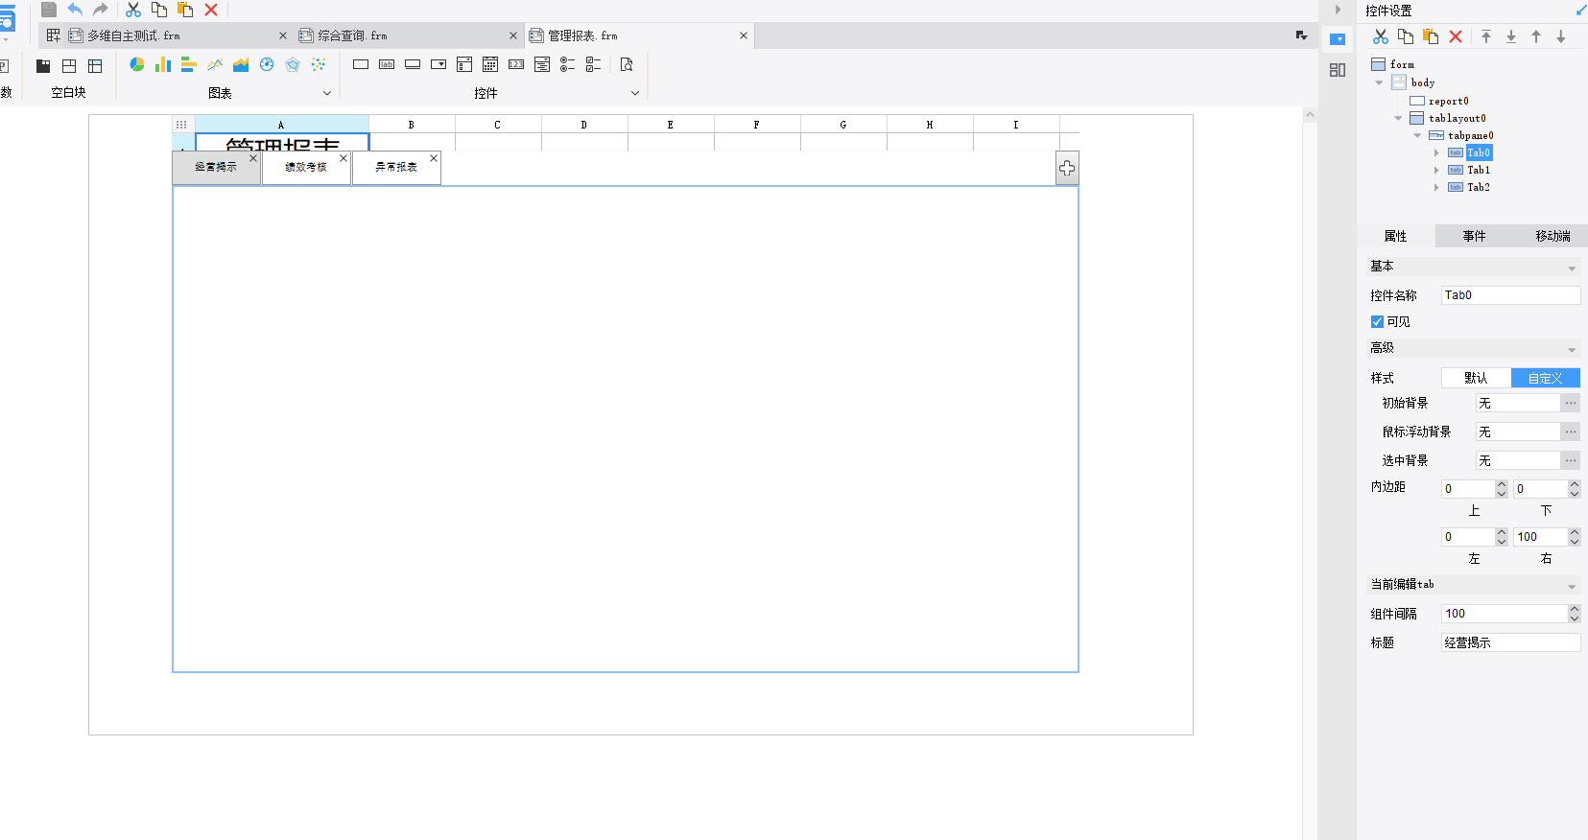Click the 控件名称 input field Tab0
This screenshot has height=840, width=1588.
click(1510, 295)
